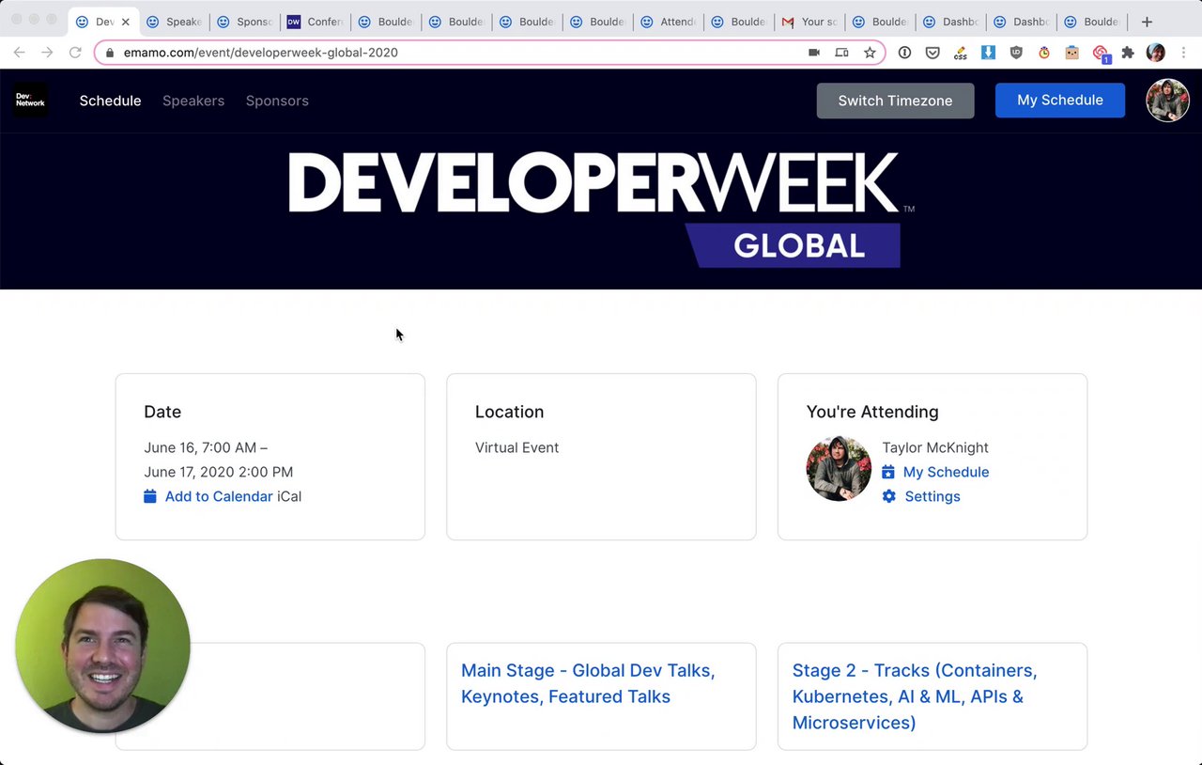Viewport: 1202px width, 765px height.
Task: Click the Date heading
Action: point(162,412)
